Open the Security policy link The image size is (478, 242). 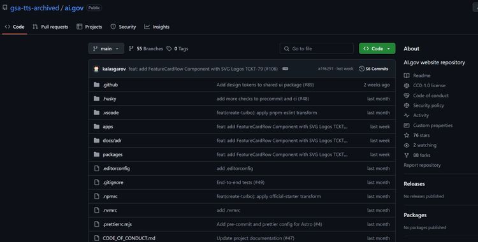[428, 106]
